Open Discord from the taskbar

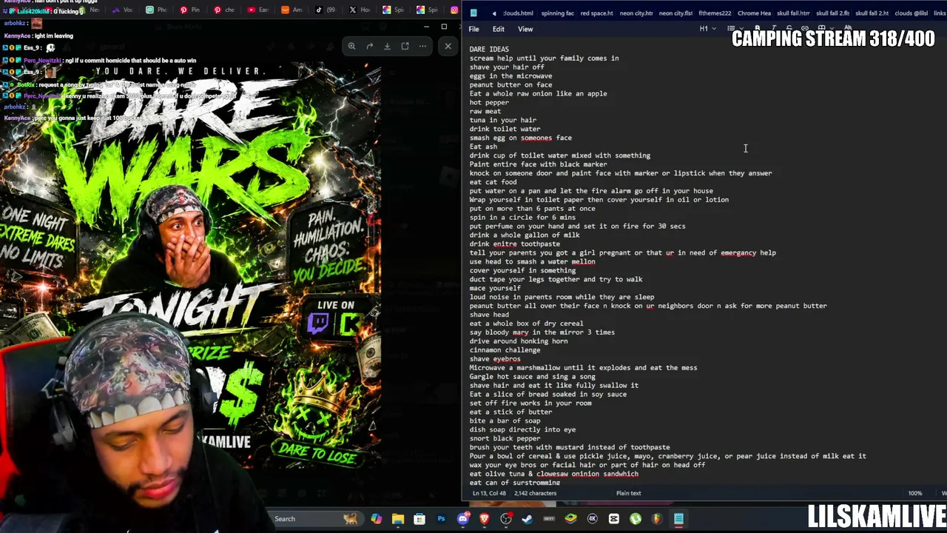(463, 519)
